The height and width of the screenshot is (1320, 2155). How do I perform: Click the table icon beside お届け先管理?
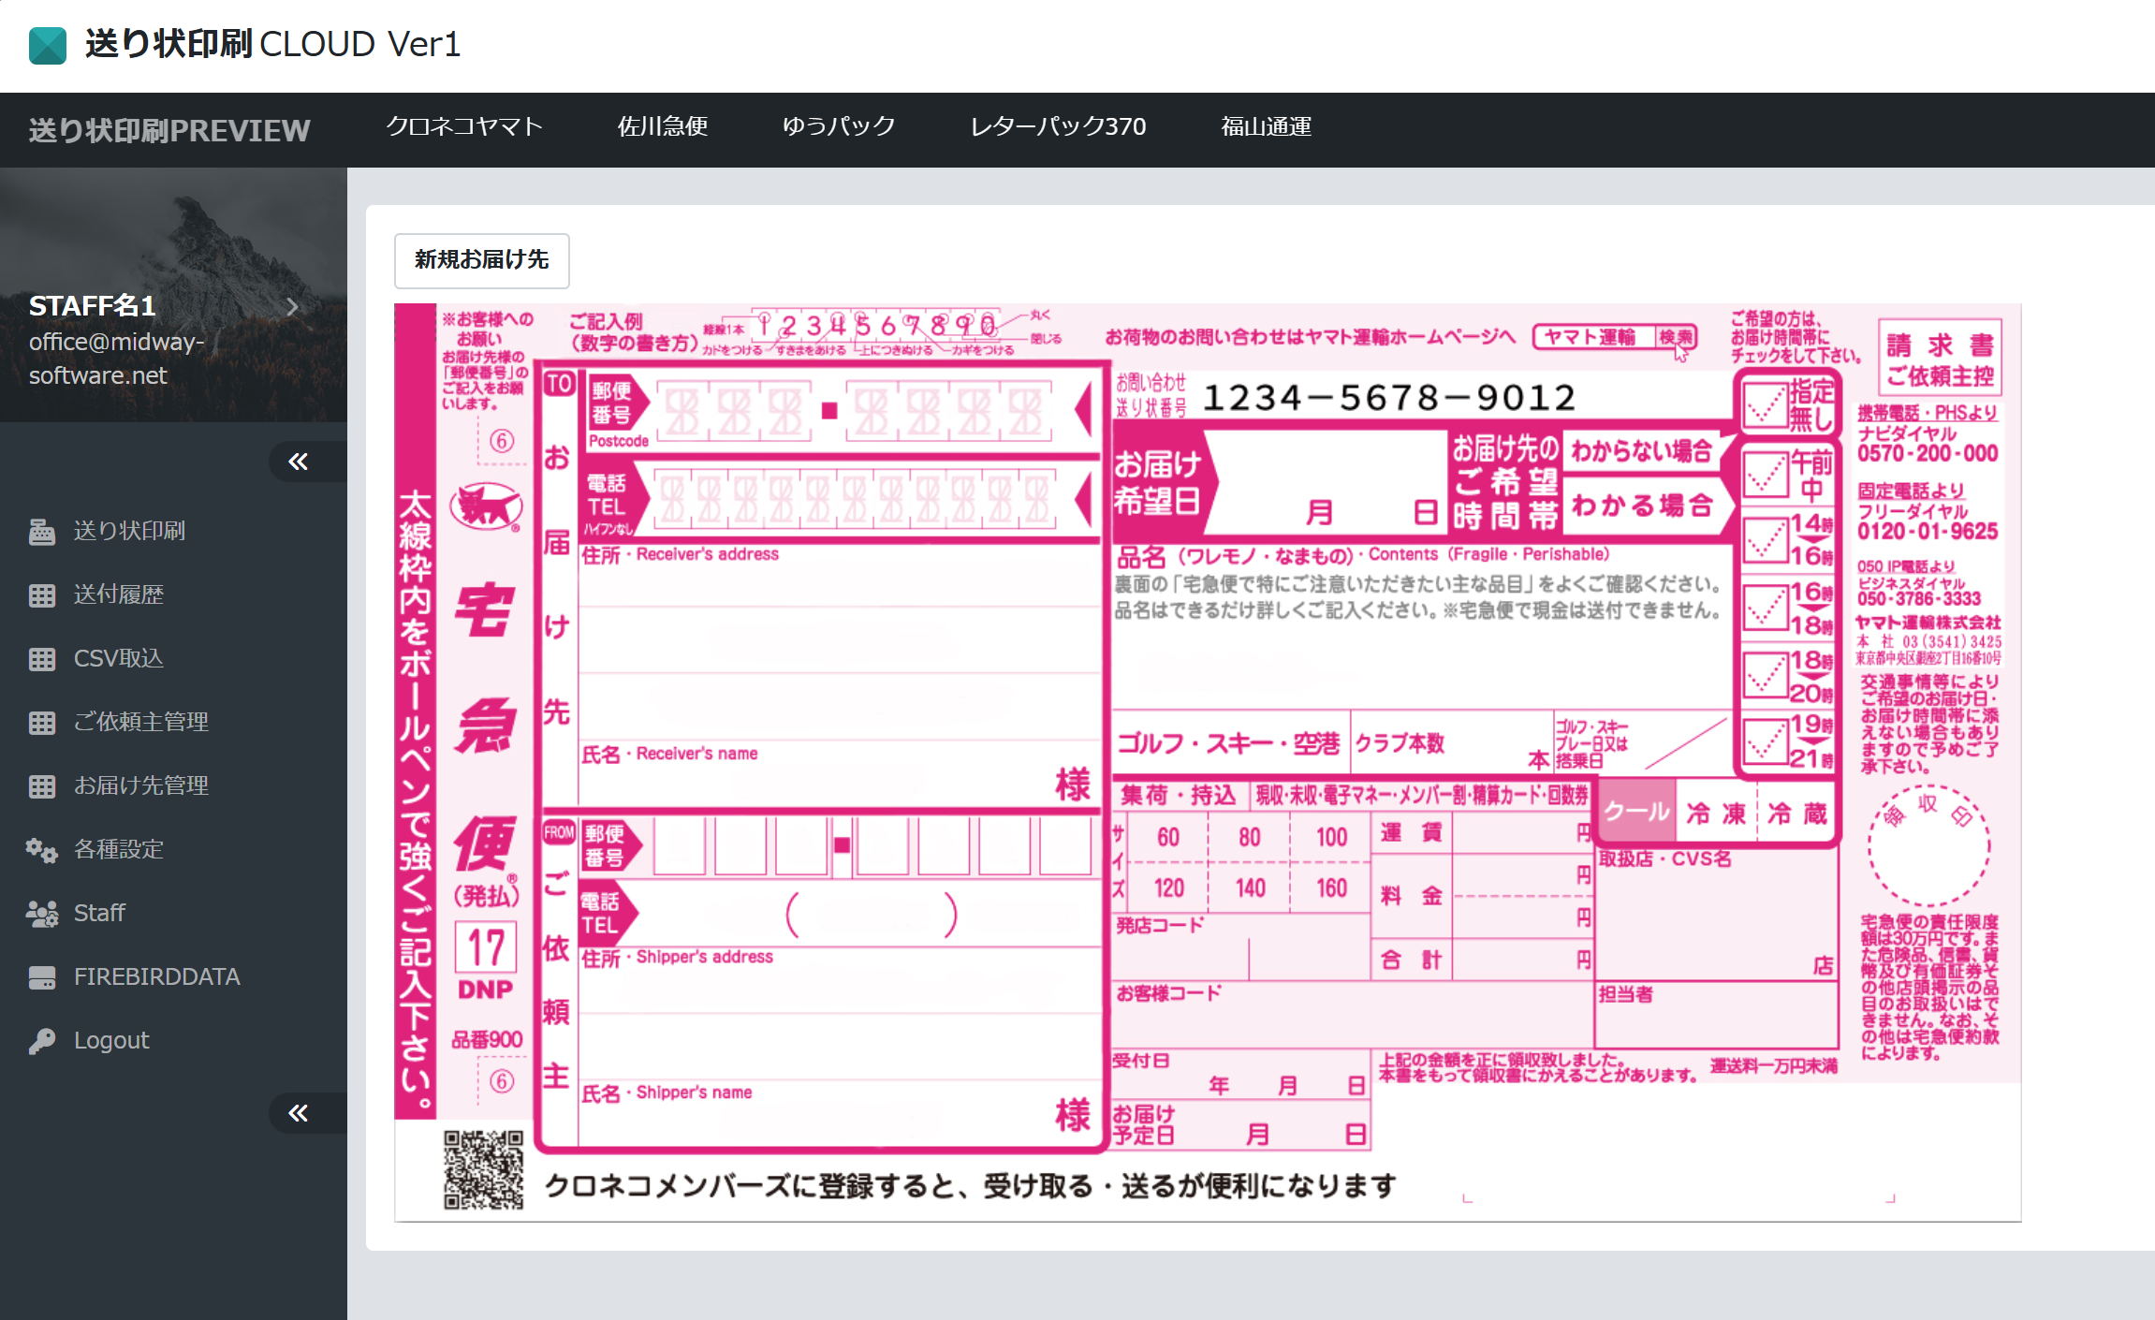[x=42, y=786]
